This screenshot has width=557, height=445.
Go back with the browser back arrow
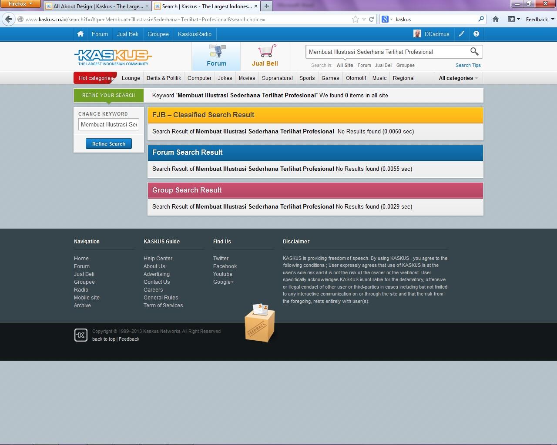click(x=8, y=19)
